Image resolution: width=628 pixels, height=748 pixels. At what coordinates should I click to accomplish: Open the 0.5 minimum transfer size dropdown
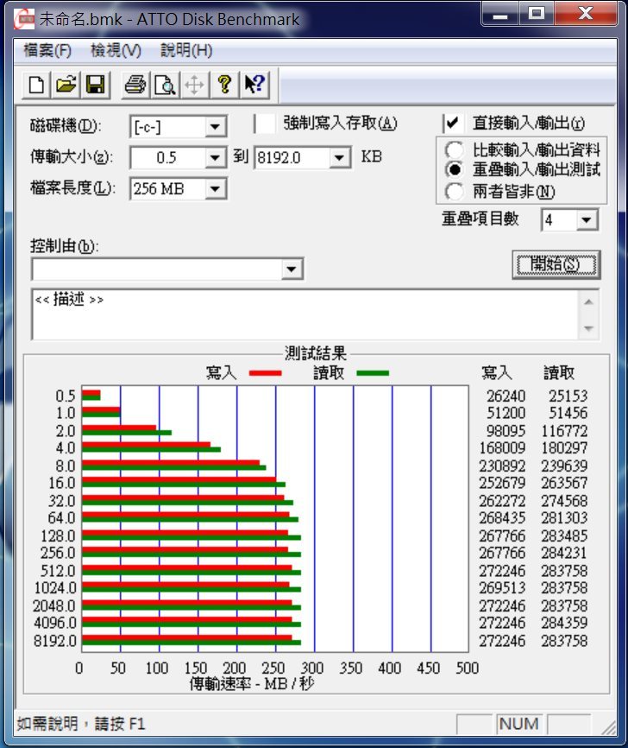pos(215,157)
